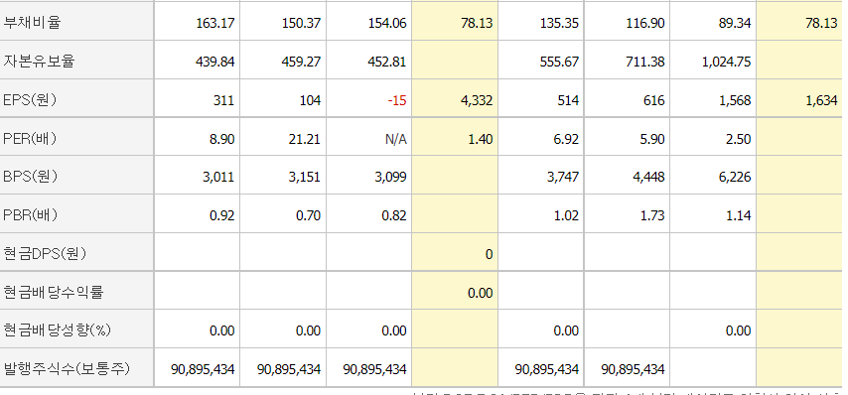This screenshot has height=395, width=848.
Task: Click the debt ratio value 89.34
Action: [735, 24]
